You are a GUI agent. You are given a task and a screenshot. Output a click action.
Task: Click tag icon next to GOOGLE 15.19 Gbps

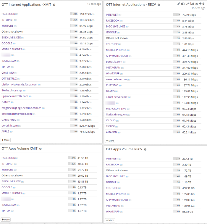[14, 43]
